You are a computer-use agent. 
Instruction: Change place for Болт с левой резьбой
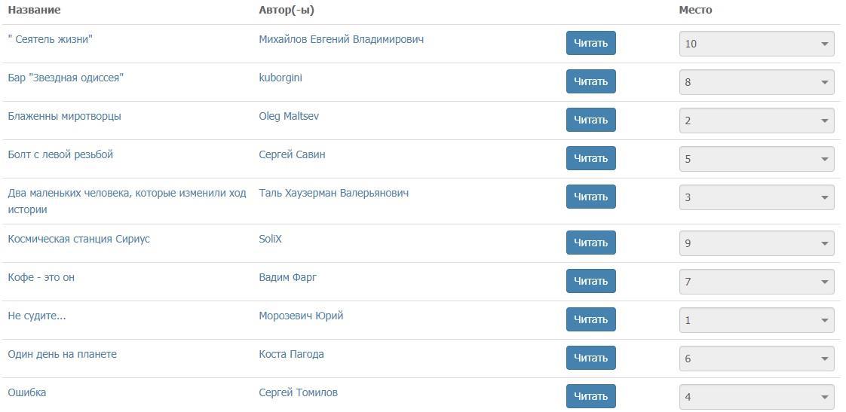click(756, 159)
